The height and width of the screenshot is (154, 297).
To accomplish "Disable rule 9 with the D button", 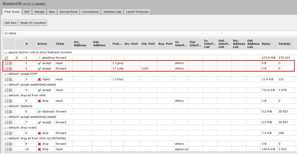I will pyautogui.click(x=10, y=144).
